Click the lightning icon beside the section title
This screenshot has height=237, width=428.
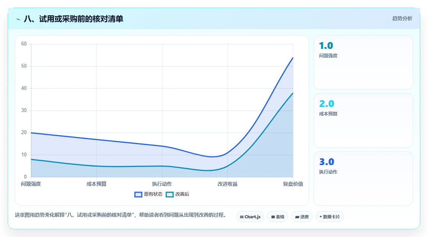tap(18, 19)
